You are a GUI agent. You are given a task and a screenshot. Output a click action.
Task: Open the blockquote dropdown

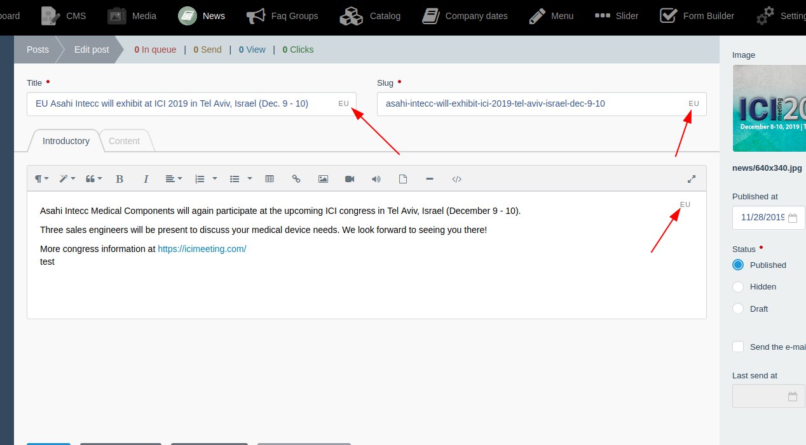point(93,179)
